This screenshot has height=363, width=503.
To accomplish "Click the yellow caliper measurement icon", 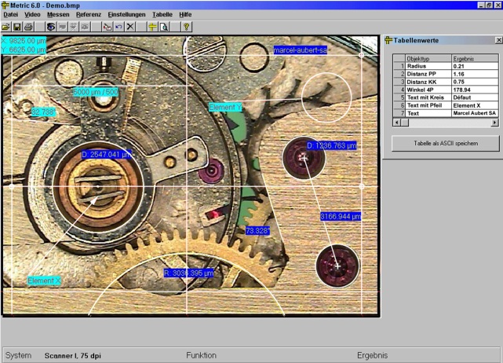I will tap(152, 26).
